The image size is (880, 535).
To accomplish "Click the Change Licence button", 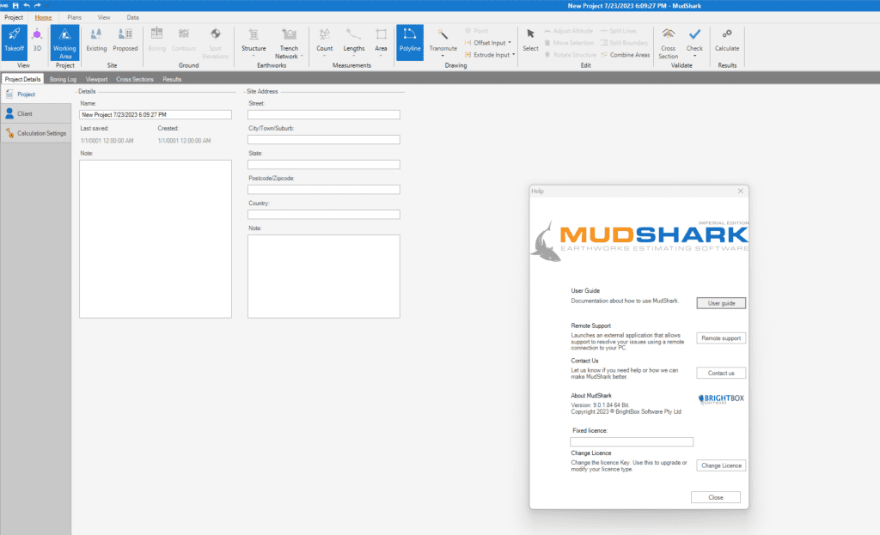I will (721, 465).
